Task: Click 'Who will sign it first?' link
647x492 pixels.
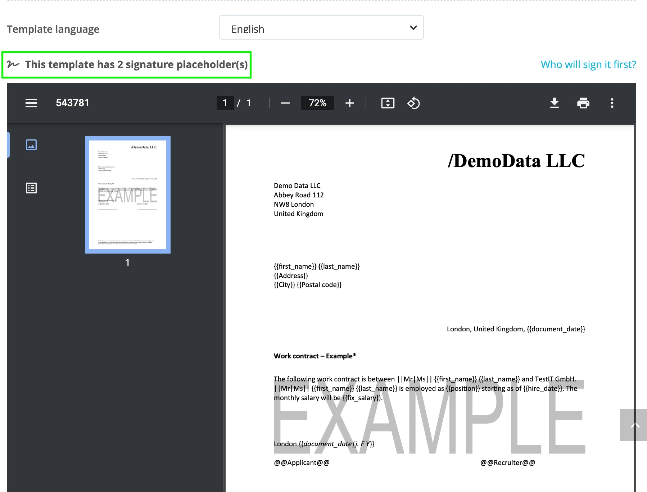Action: [x=588, y=64]
